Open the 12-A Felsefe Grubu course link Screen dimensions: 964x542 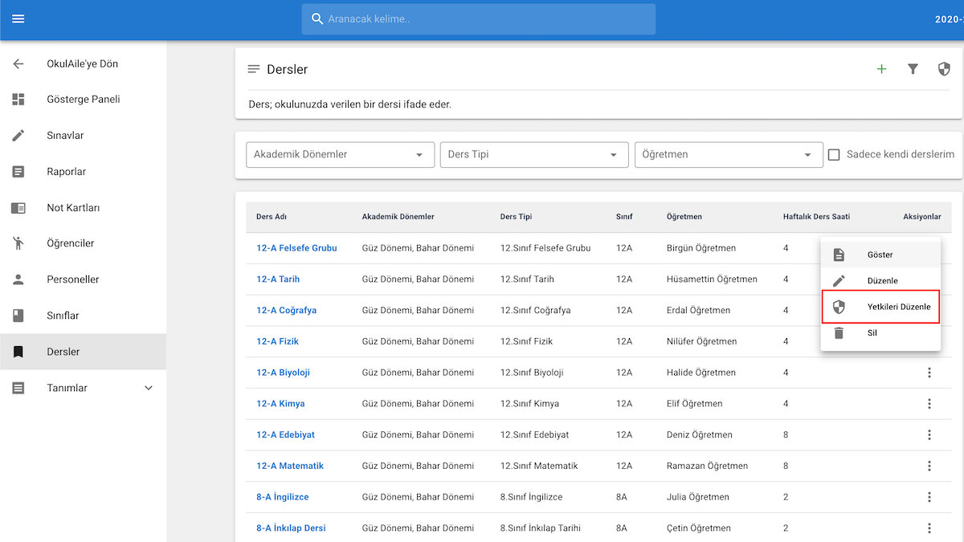coord(296,248)
